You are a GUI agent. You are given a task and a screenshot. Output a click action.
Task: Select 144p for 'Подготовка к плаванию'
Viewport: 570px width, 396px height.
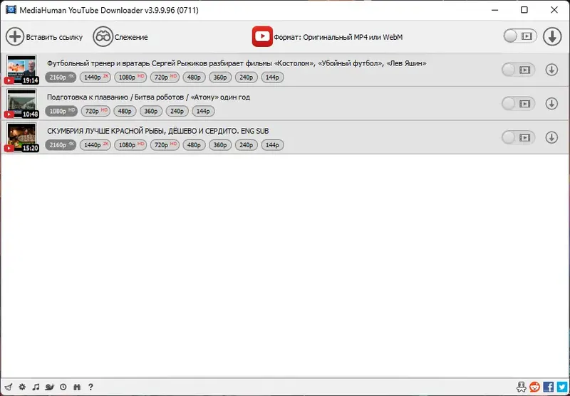(204, 111)
